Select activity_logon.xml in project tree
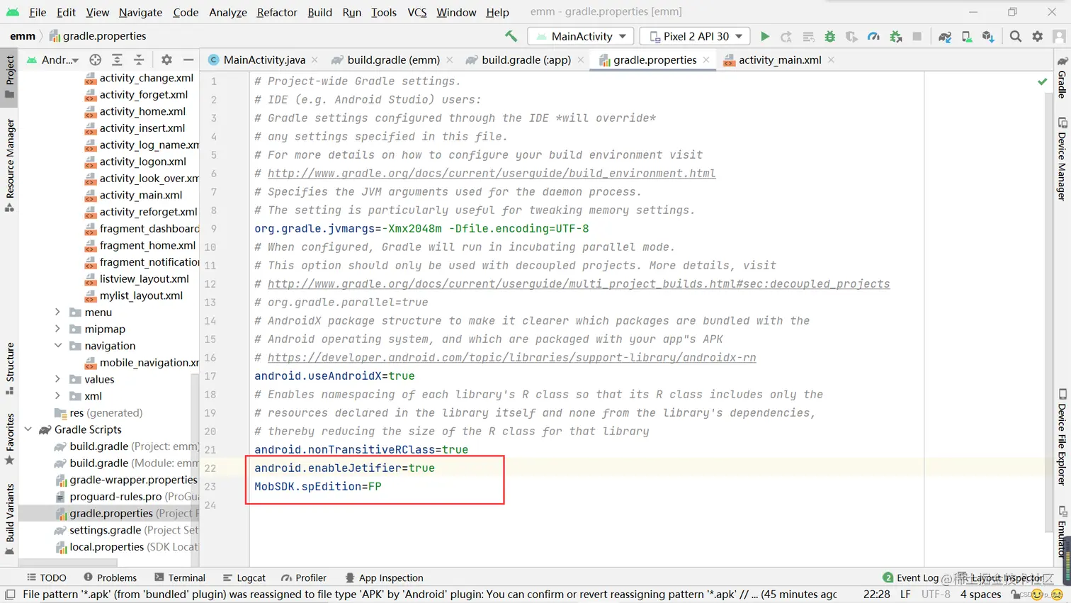This screenshot has height=603, width=1071. (x=142, y=162)
